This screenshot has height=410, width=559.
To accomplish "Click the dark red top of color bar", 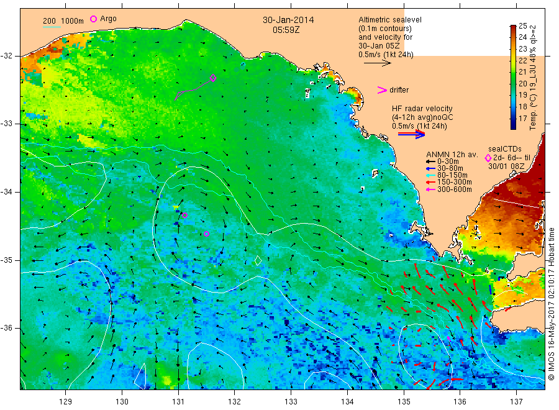I will coord(513,27).
